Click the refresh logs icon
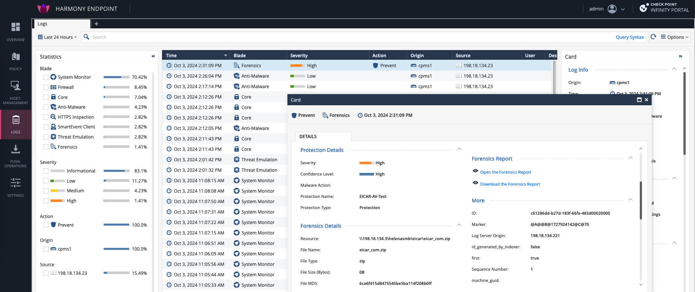 [653, 37]
